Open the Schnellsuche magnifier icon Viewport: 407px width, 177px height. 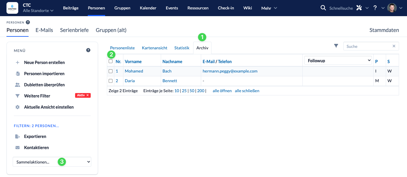[323, 8]
